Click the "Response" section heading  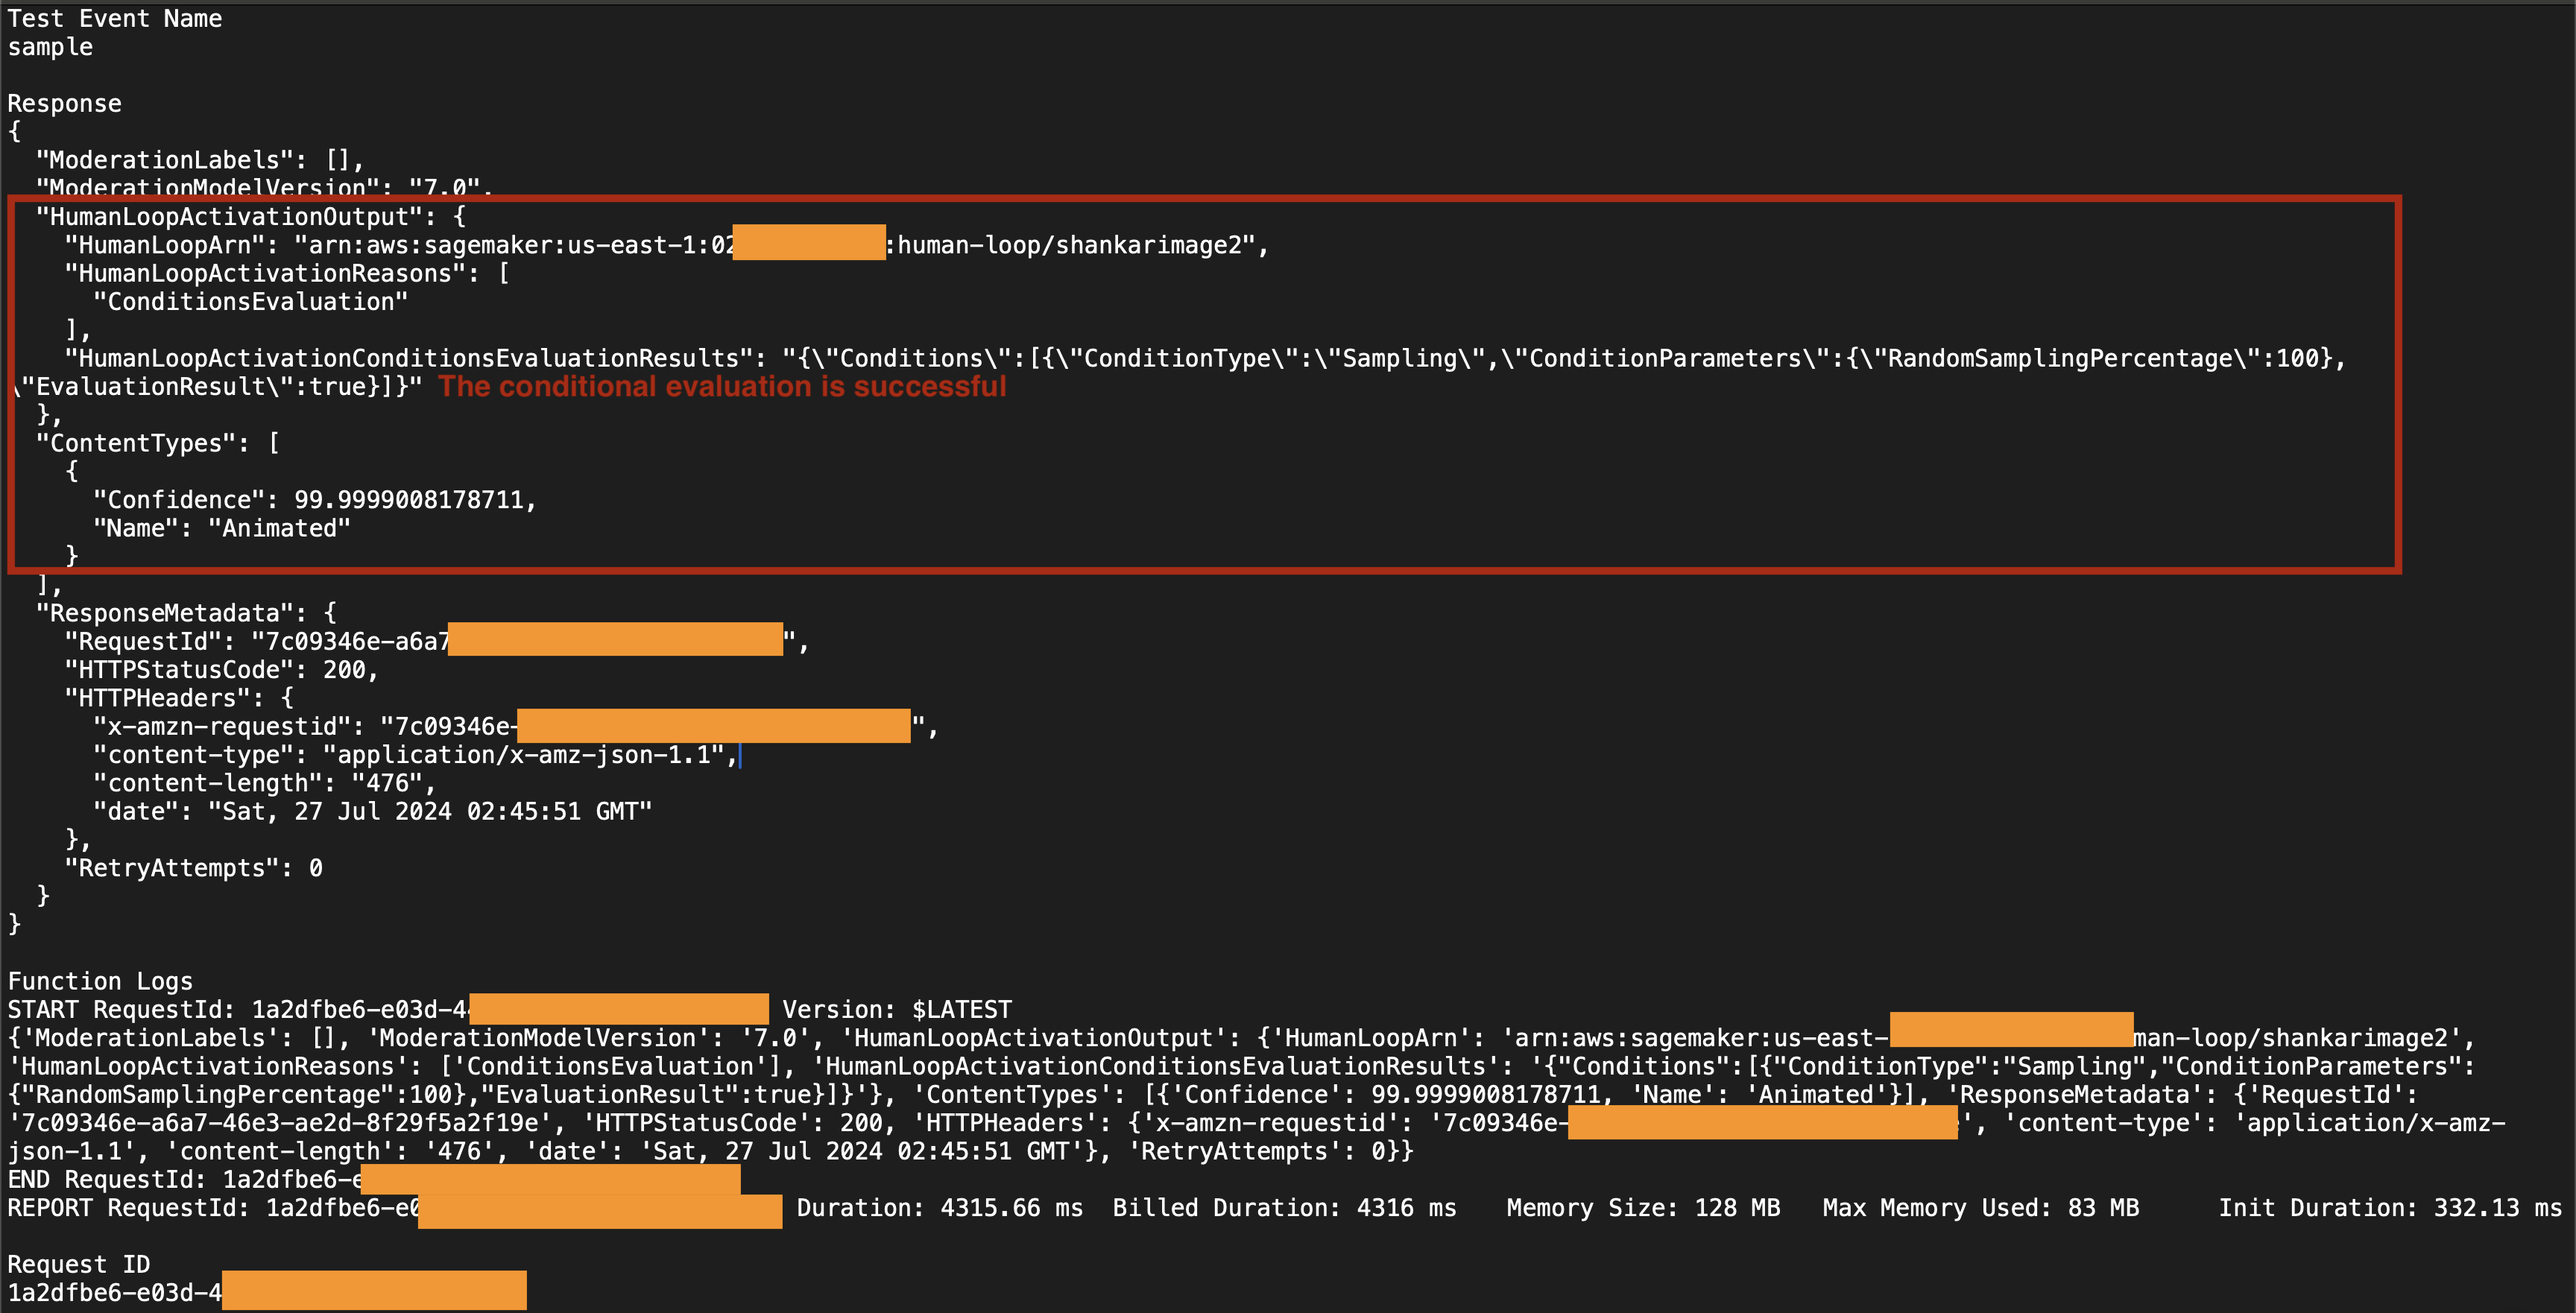click(x=64, y=104)
